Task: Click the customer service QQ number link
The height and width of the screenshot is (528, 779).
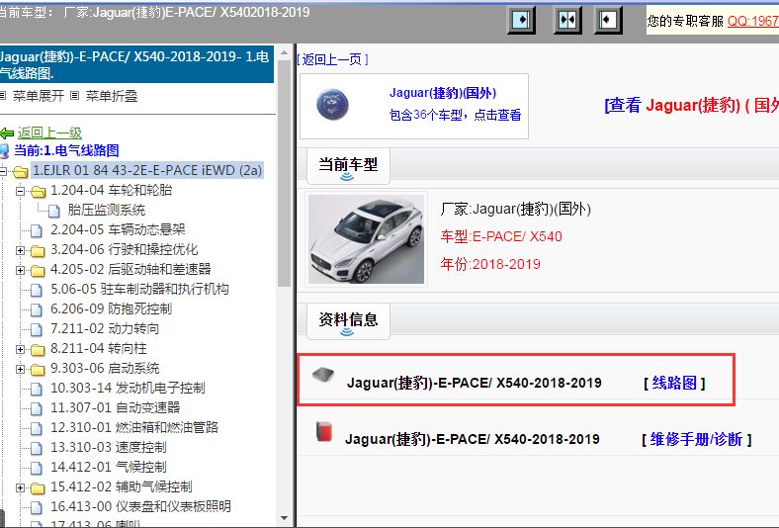Action: pyautogui.click(x=753, y=21)
